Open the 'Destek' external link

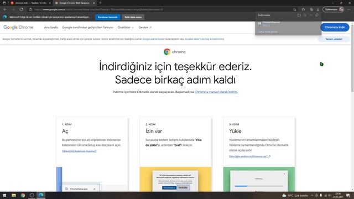click(x=145, y=27)
